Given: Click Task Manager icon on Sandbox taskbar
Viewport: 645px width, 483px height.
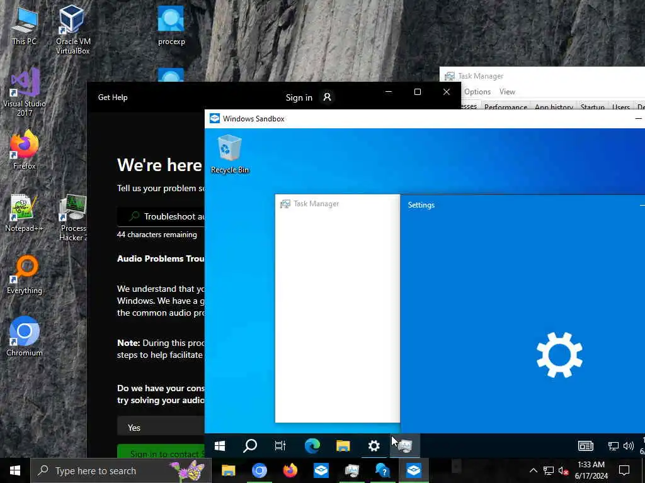Looking at the screenshot, I should 405,446.
